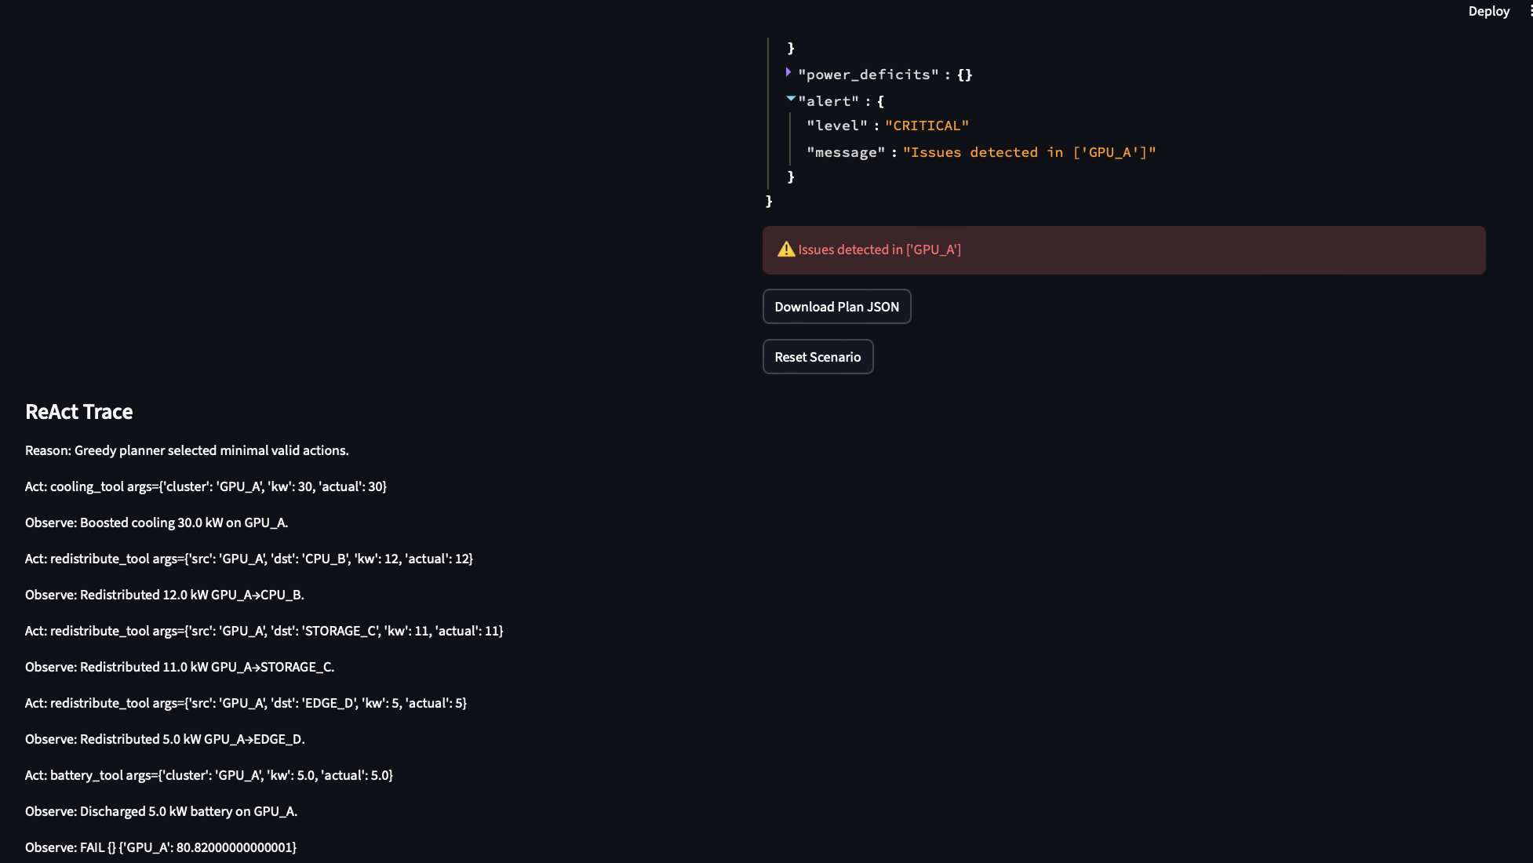The width and height of the screenshot is (1533, 863).
Task: Click the battery_tool Act trace line
Action: pyautogui.click(x=209, y=776)
